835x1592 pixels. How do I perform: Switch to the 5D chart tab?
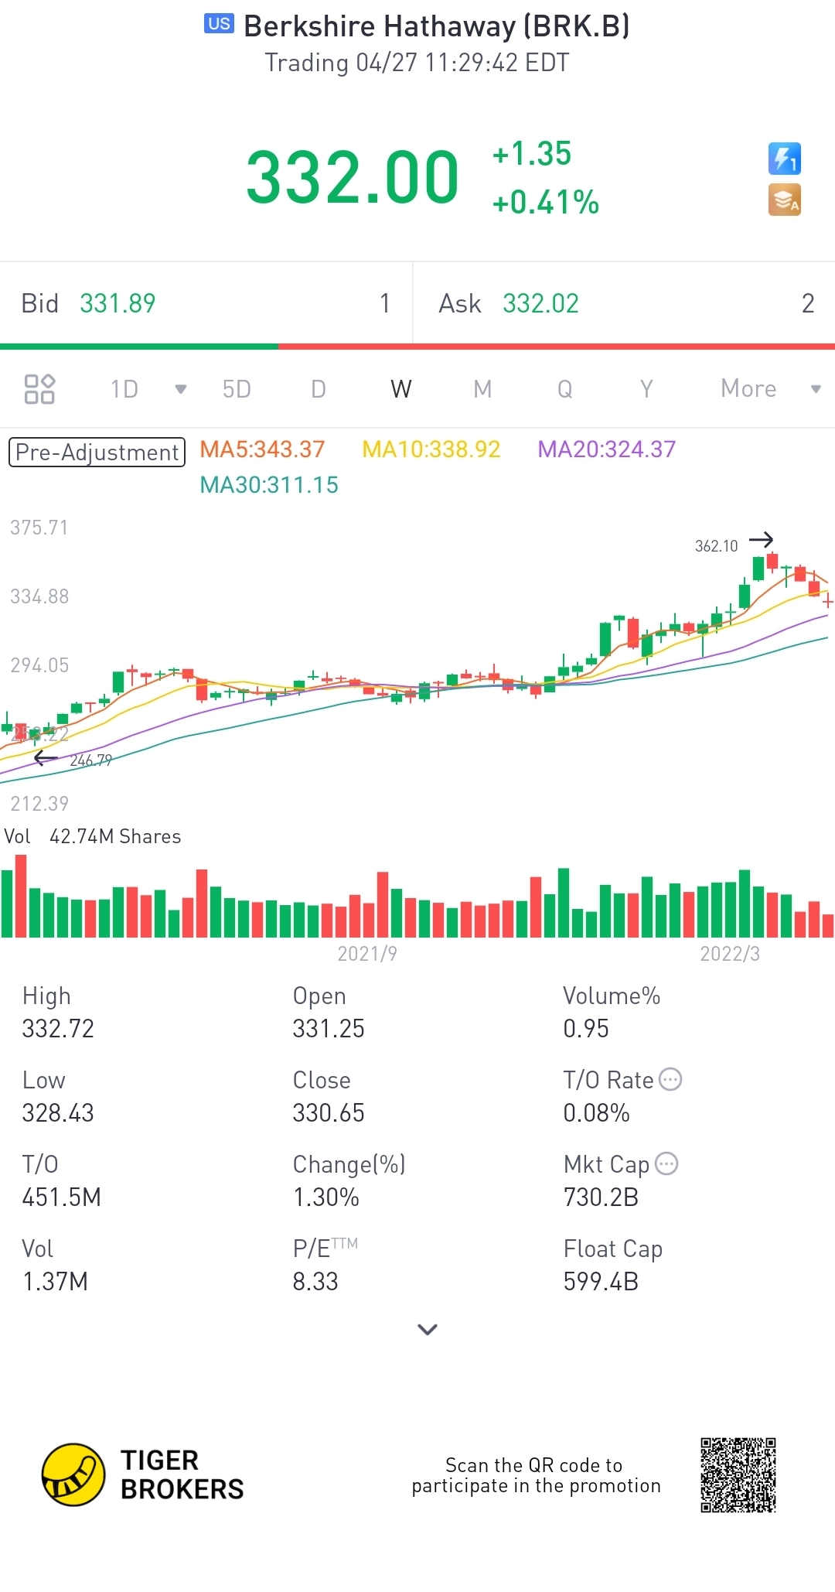point(237,389)
